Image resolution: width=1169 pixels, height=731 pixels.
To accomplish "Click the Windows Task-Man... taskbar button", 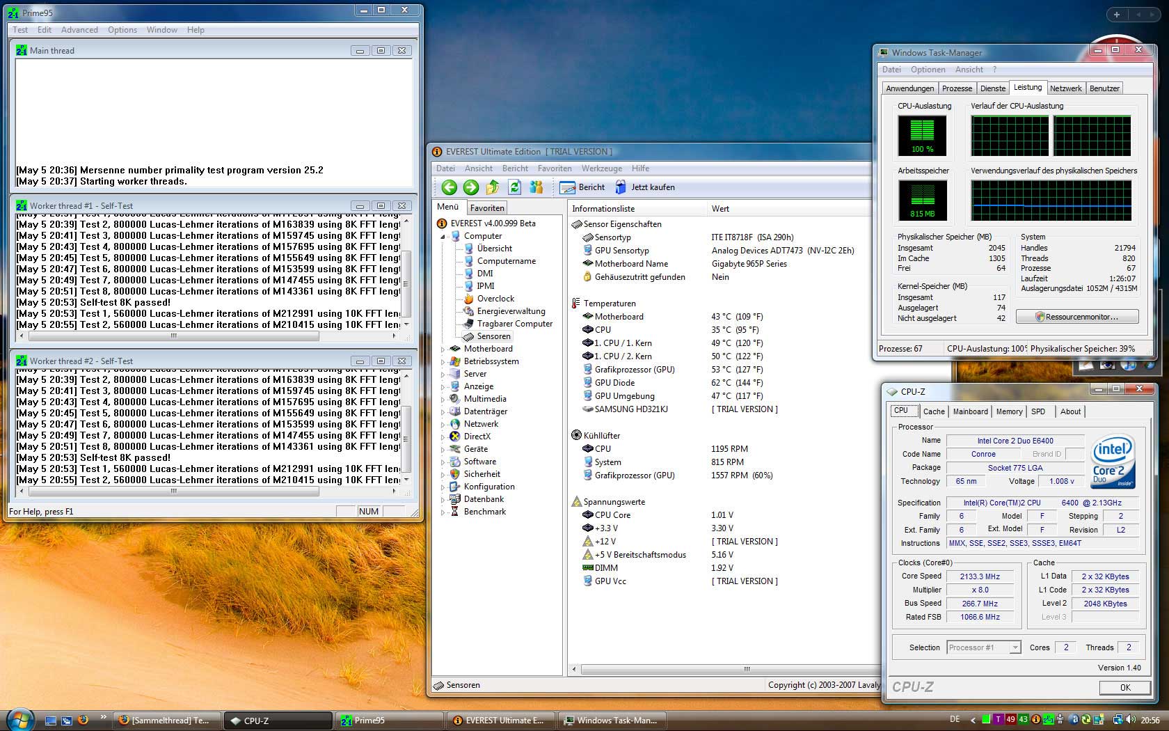I will point(611,721).
